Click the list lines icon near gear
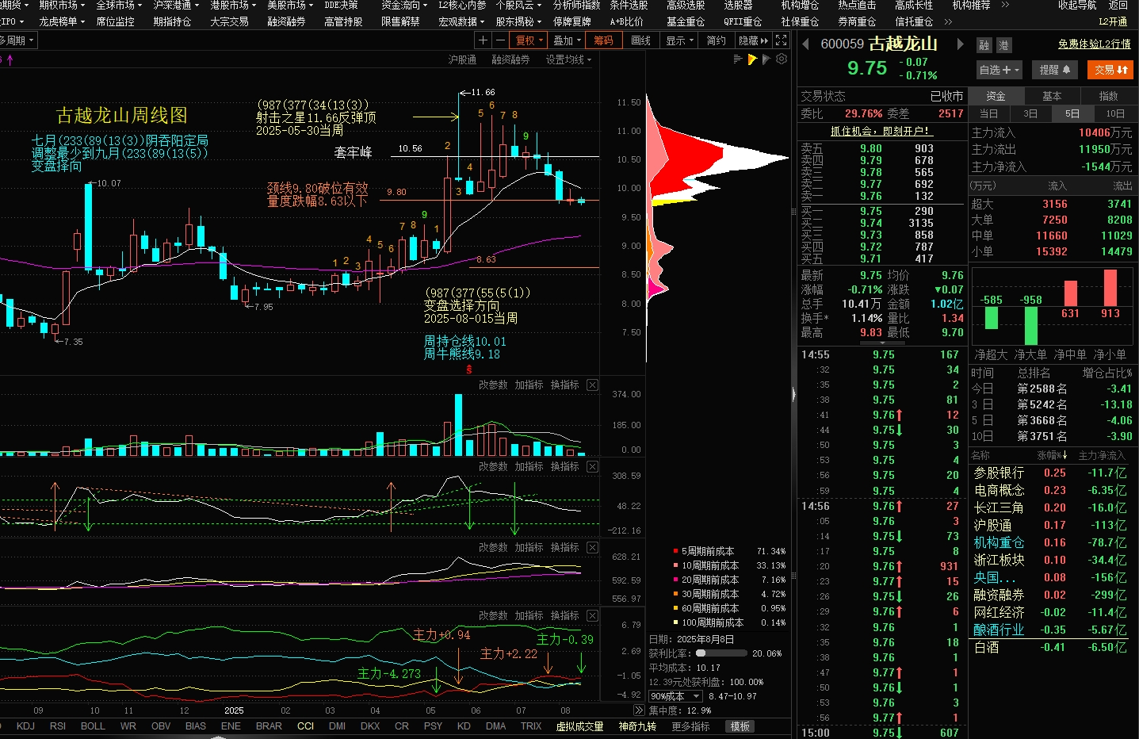The height and width of the screenshot is (739, 1139). point(738,59)
